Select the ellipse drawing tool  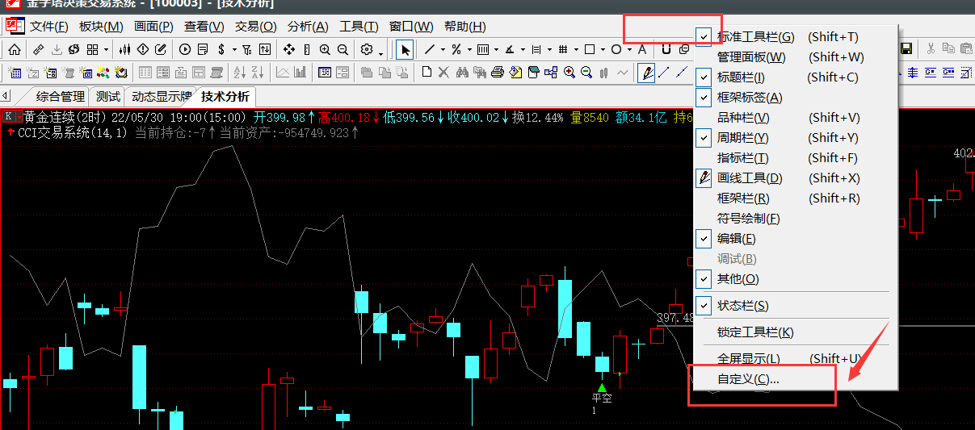[616, 49]
